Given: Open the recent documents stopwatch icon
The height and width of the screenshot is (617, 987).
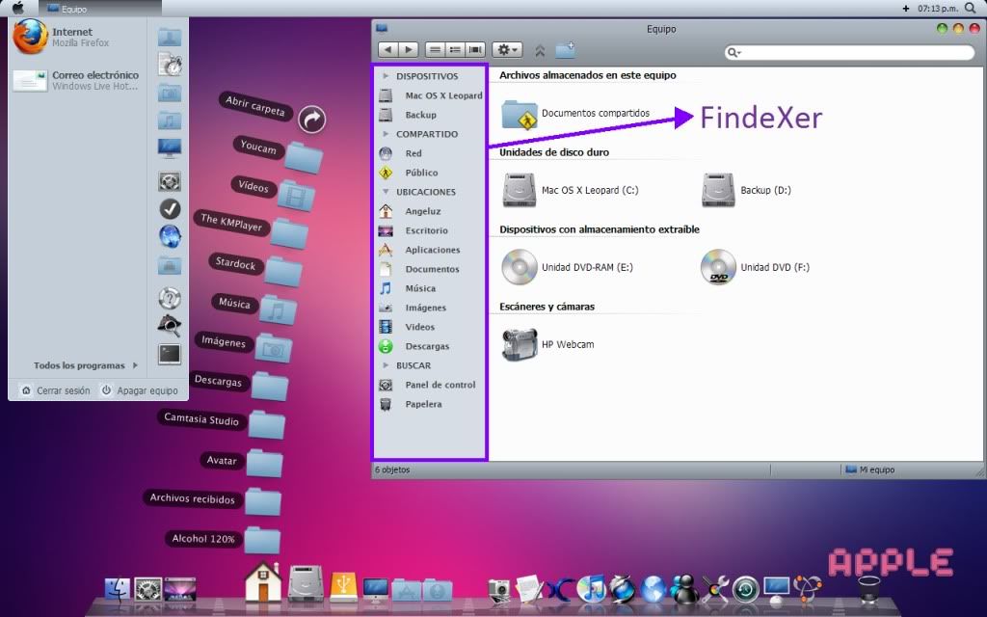Looking at the screenshot, I should 170,65.
